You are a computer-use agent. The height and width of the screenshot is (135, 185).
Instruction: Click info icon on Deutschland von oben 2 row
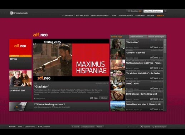click(160, 110)
